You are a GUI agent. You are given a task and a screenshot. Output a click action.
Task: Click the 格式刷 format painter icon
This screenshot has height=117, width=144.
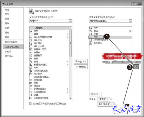click(x=31, y=86)
